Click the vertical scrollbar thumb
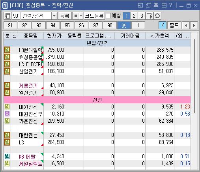The width and height of the screenshot is (200, 172). [x=194, y=76]
